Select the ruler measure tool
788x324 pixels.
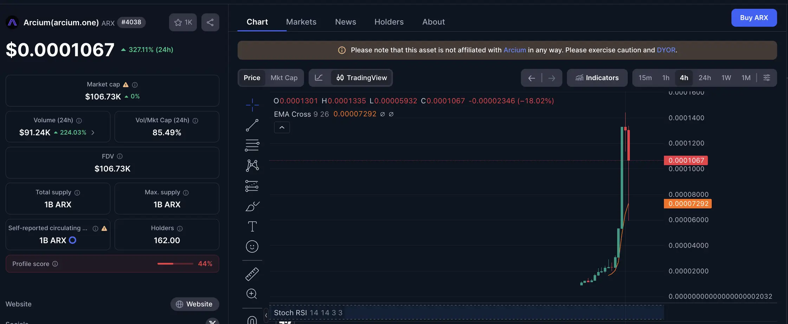click(252, 274)
